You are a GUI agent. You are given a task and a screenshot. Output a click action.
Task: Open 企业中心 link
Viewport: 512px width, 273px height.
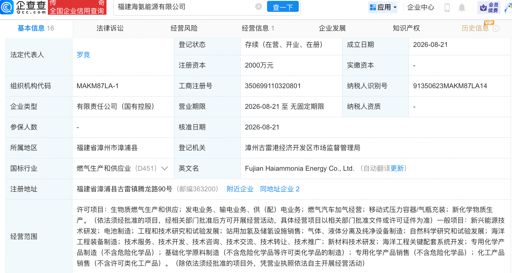pos(421,7)
